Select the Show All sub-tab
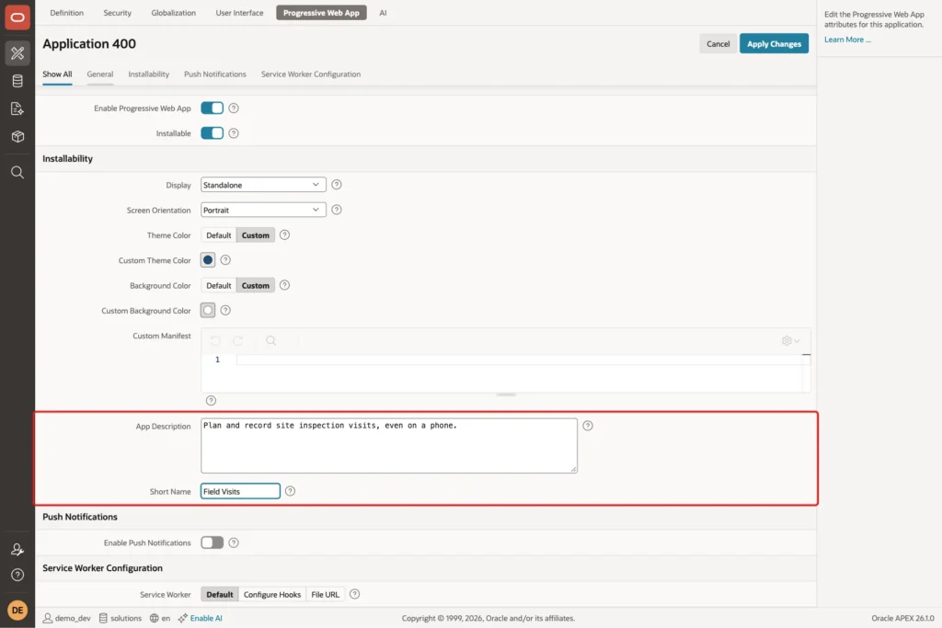The width and height of the screenshot is (942, 628). click(x=57, y=74)
